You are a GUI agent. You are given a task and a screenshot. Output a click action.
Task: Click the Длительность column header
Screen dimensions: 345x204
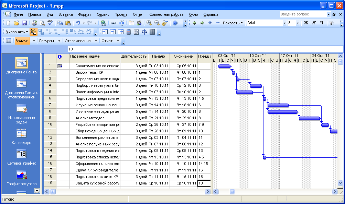pyautogui.click(x=134, y=58)
